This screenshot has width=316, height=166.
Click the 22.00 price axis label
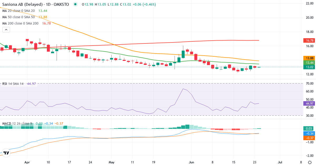(x=309, y=3)
